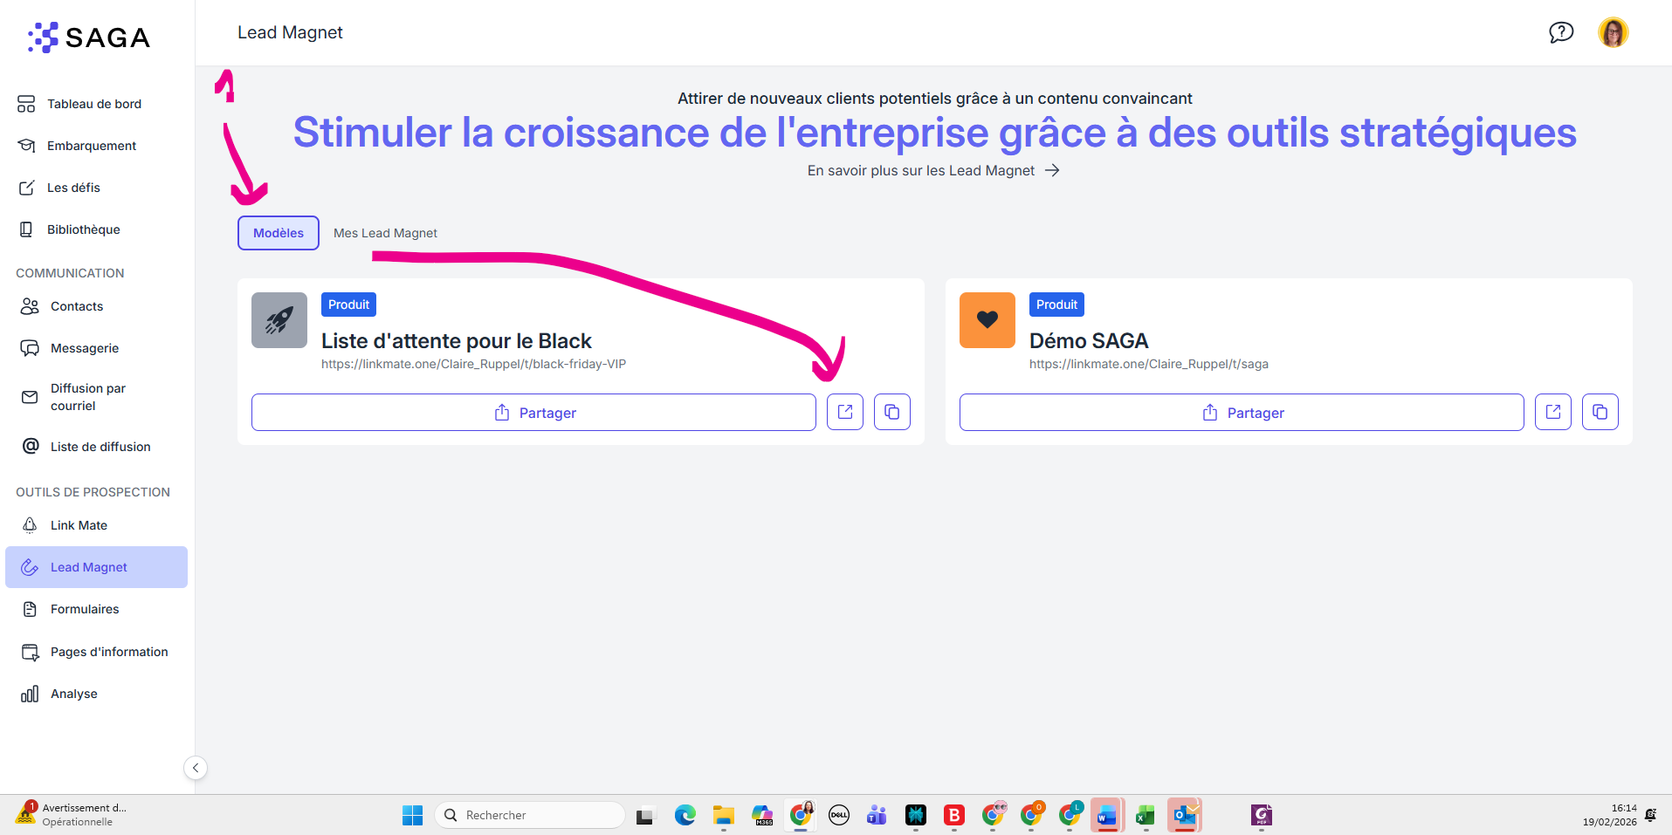The height and width of the screenshot is (835, 1672).
Task: Copy the Démo SAGA link
Action: click(x=1600, y=412)
